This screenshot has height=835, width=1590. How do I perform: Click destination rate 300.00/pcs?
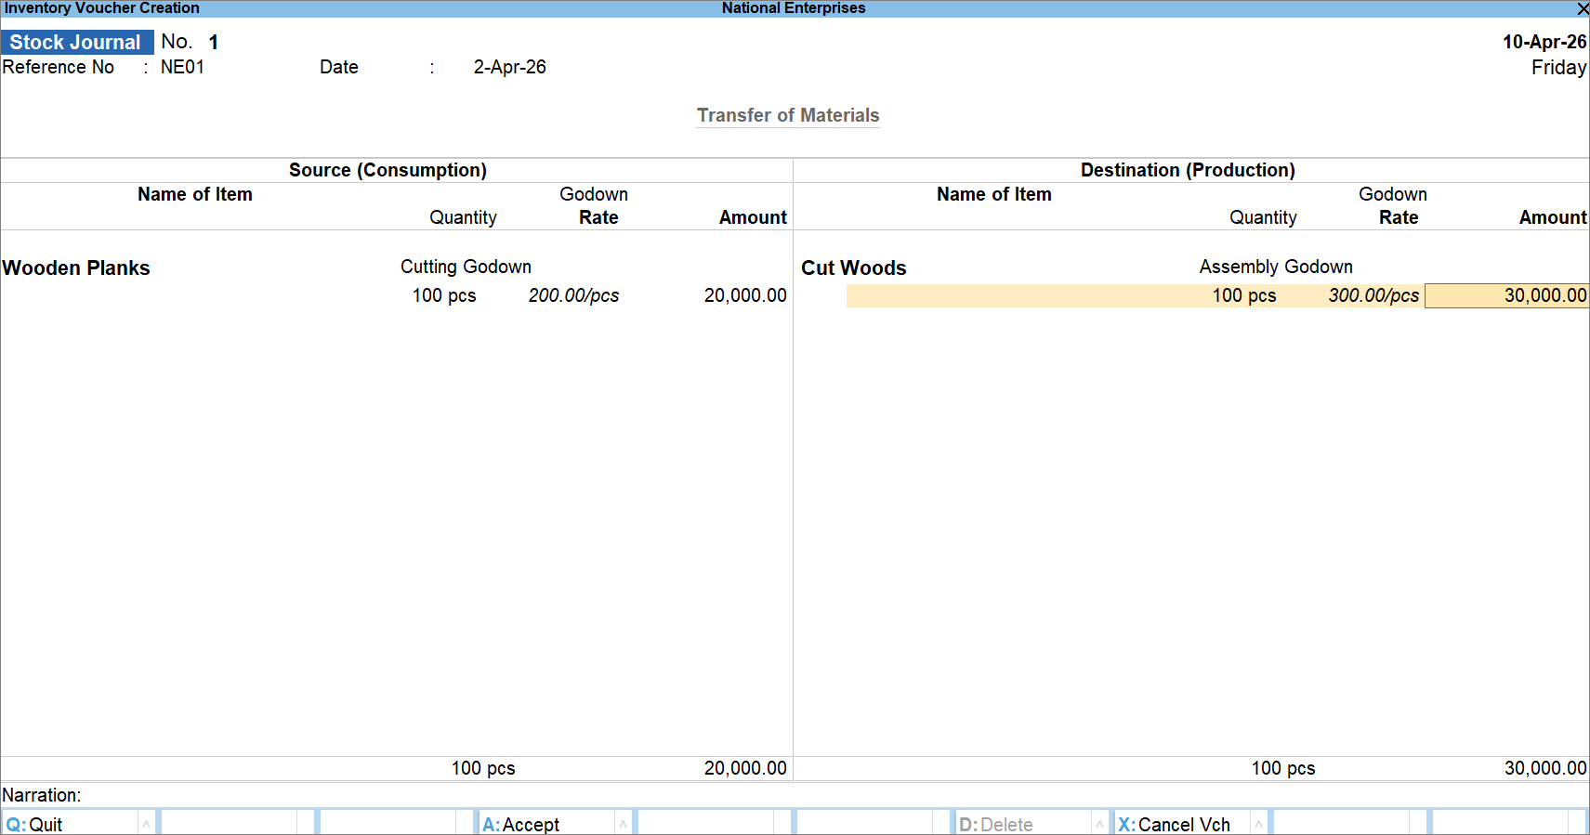click(x=1373, y=295)
